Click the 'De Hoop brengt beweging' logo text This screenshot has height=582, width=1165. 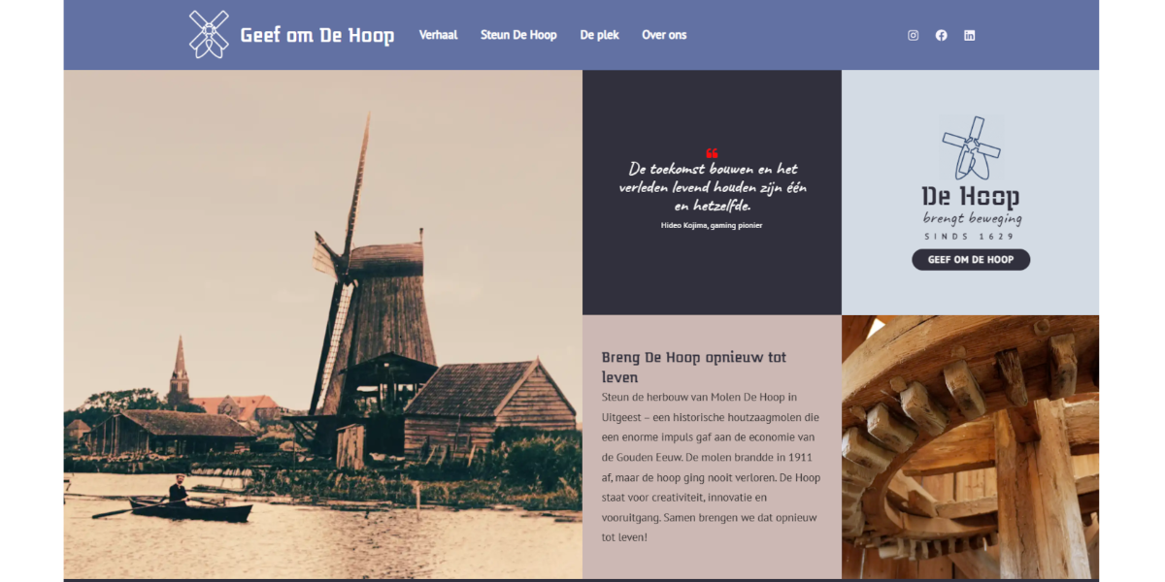point(972,206)
